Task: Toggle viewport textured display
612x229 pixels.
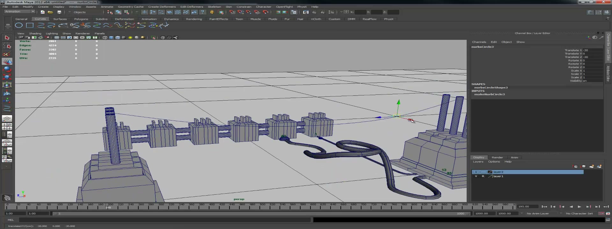Action: [x=124, y=38]
